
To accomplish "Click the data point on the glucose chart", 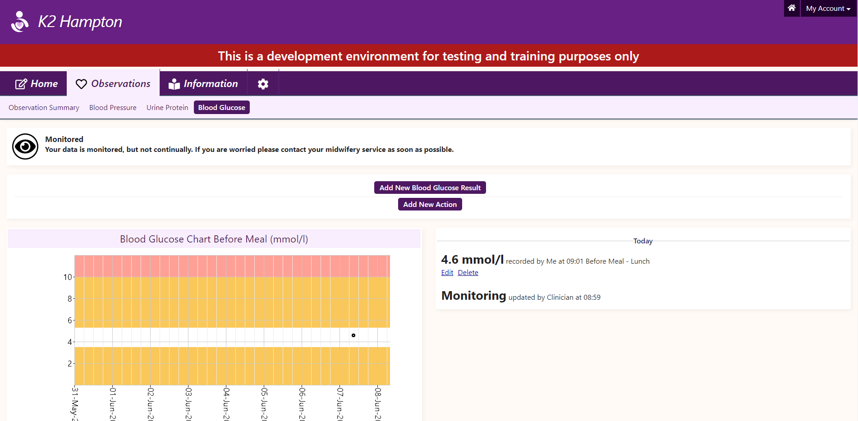I will 353,335.
